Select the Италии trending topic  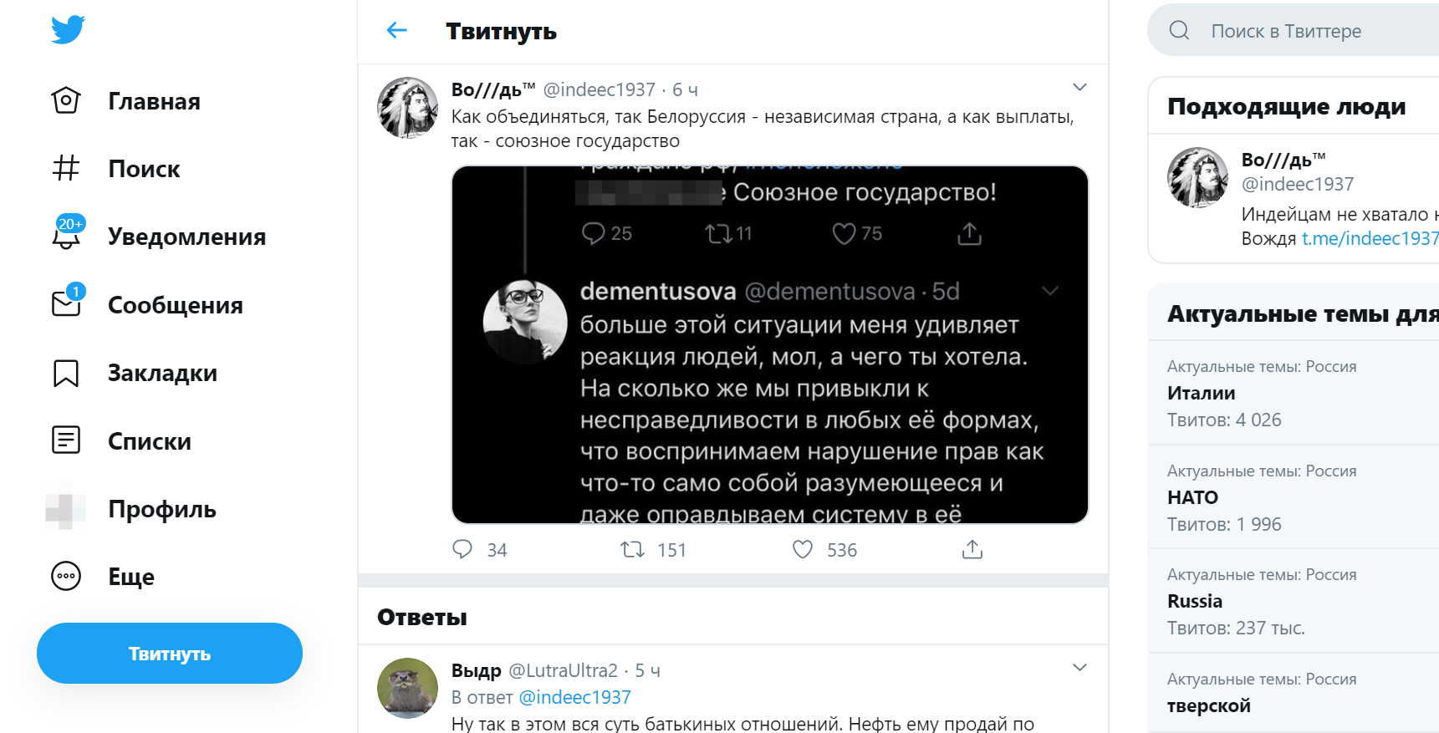(1202, 393)
